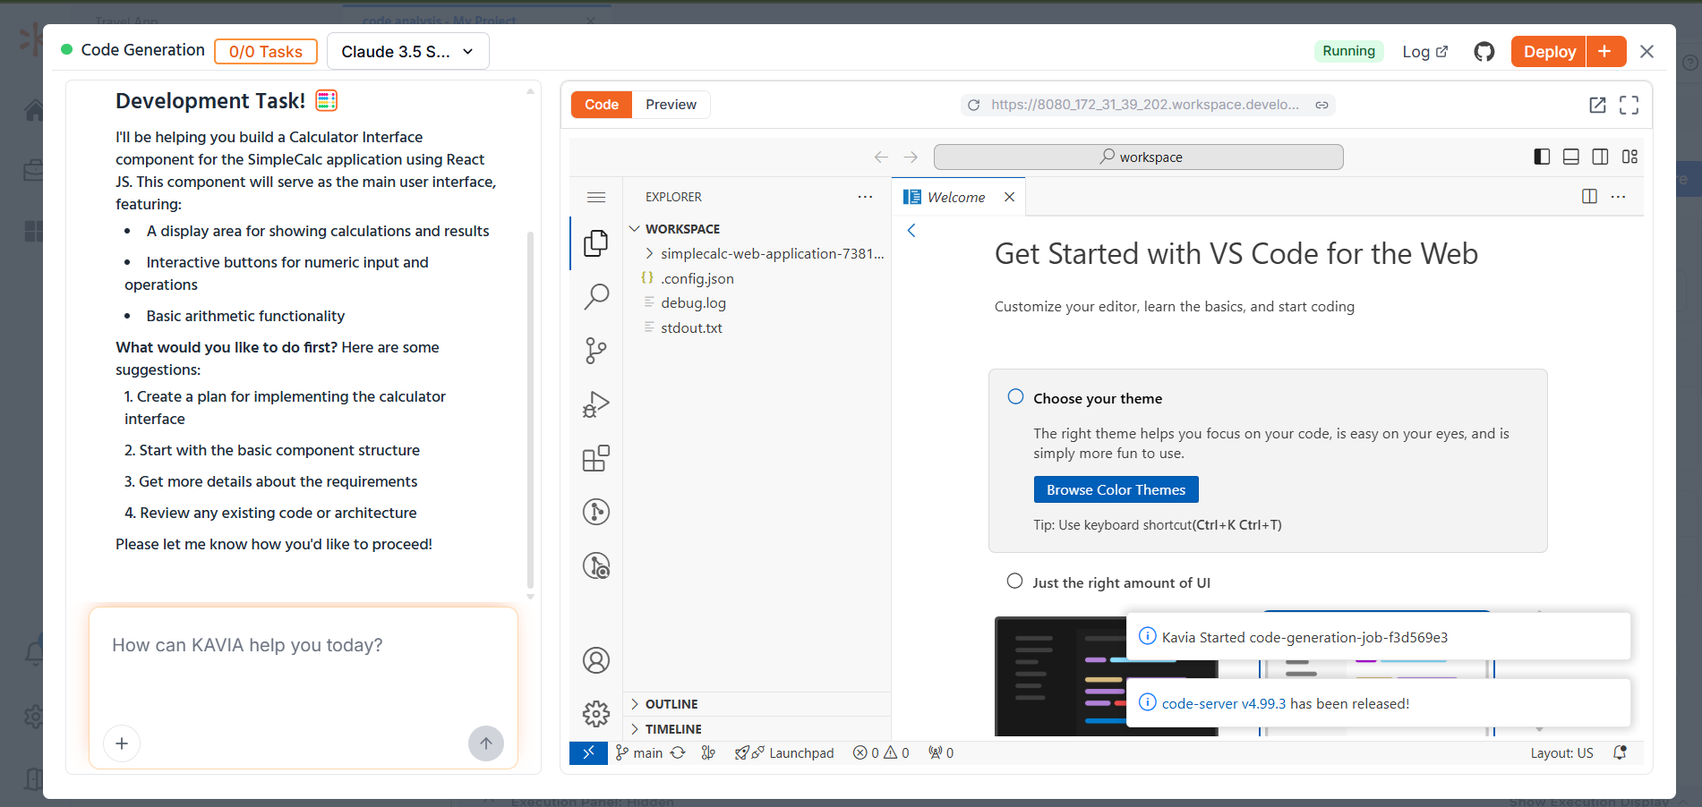This screenshot has height=807, width=1702.
Task: Close the Code Generation dialog
Action: (1646, 52)
